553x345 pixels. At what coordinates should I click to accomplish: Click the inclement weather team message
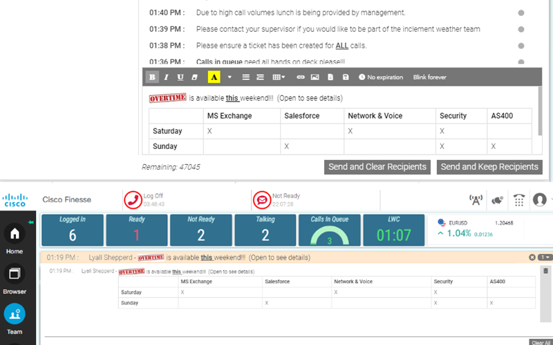click(x=338, y=29)
